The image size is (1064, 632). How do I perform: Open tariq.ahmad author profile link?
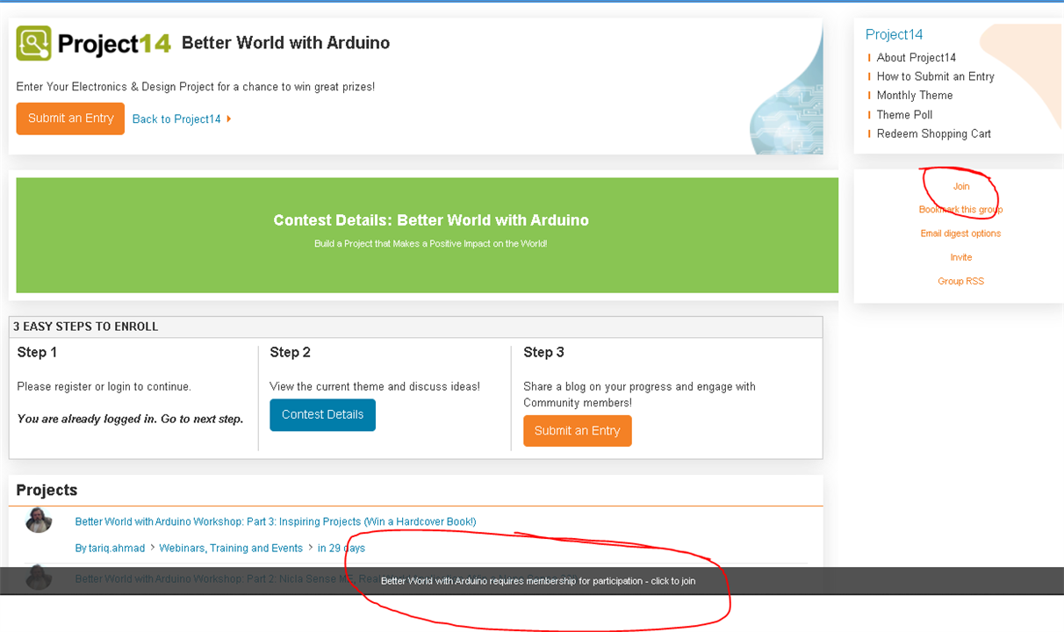pos(118,549)
